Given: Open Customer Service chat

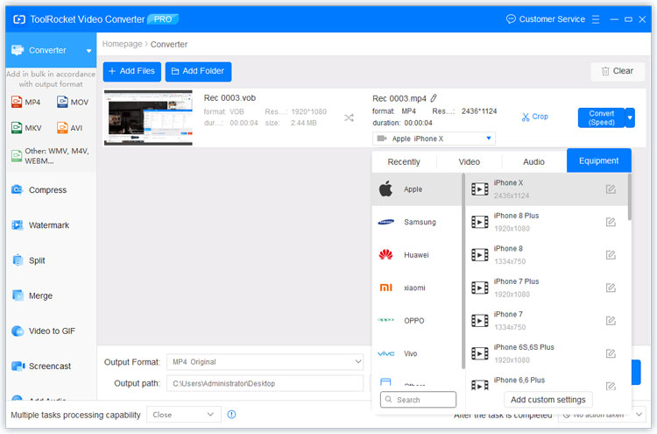Looking at the screenshot, I should pyautogui.click(x=546, y=19).
